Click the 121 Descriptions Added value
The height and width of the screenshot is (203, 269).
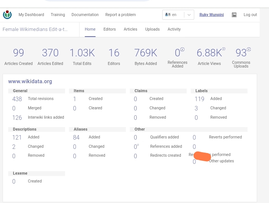tap(17, 138)
